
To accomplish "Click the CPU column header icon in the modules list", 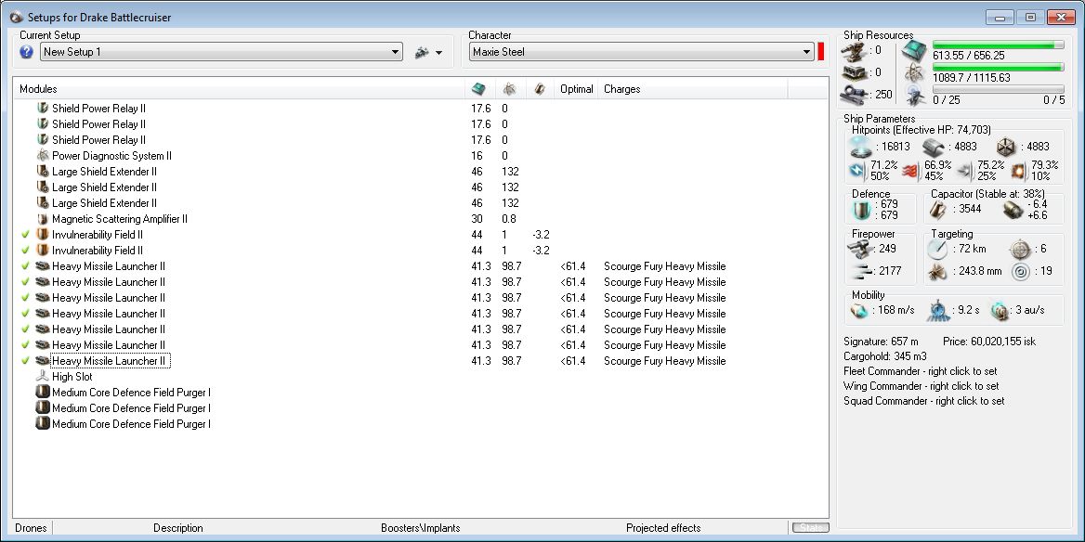I will pyautogui.click(x=478, y=88).
